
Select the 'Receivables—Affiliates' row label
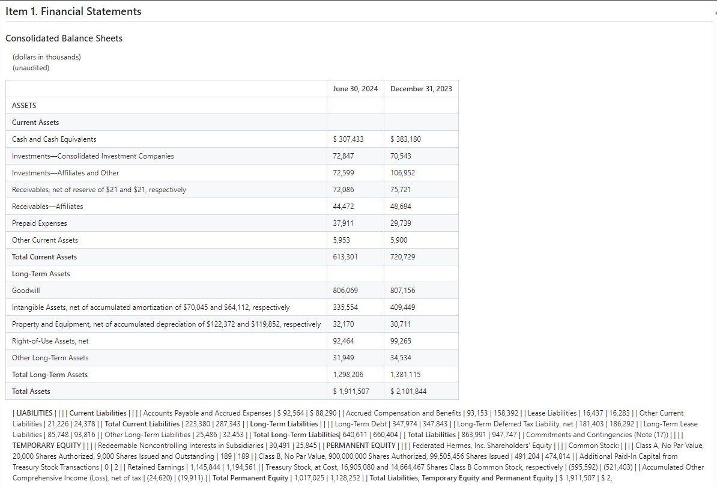(47, 207)
